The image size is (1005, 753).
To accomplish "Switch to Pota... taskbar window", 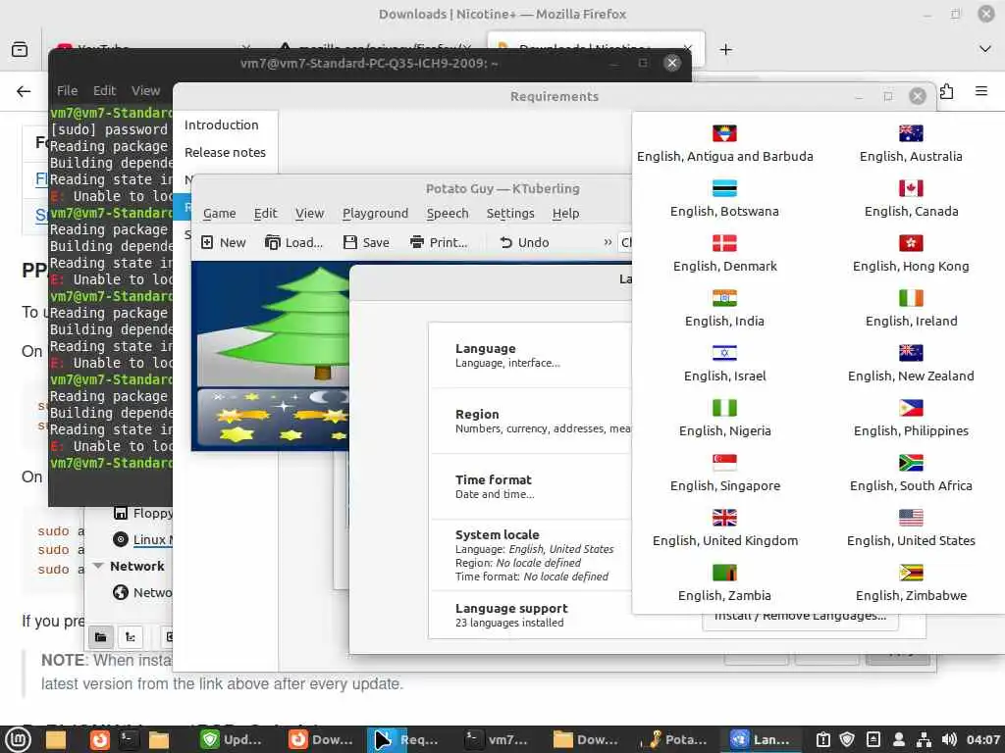I will coord(676,739).
